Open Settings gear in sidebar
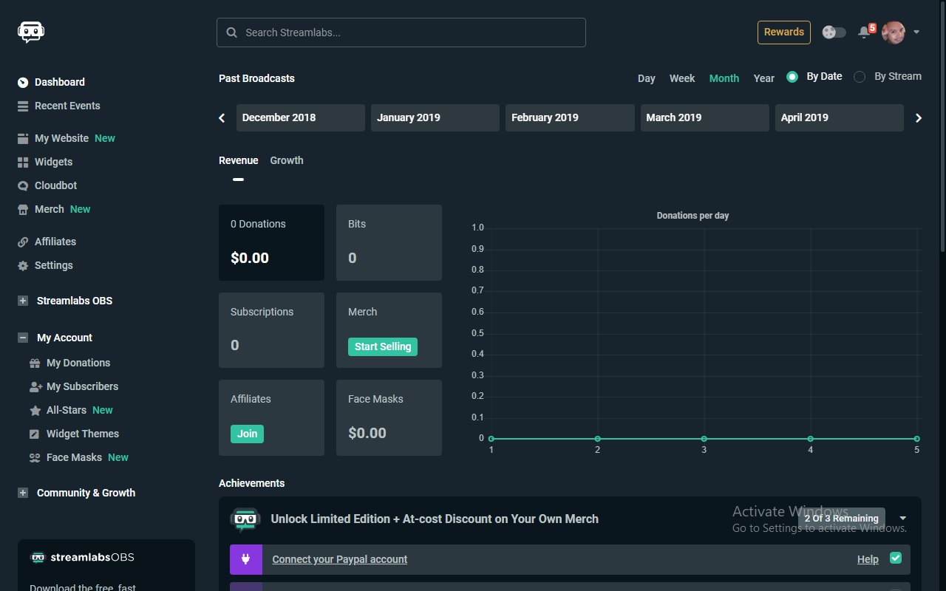Viewport: 946px width, 591px height. point(23,265)
